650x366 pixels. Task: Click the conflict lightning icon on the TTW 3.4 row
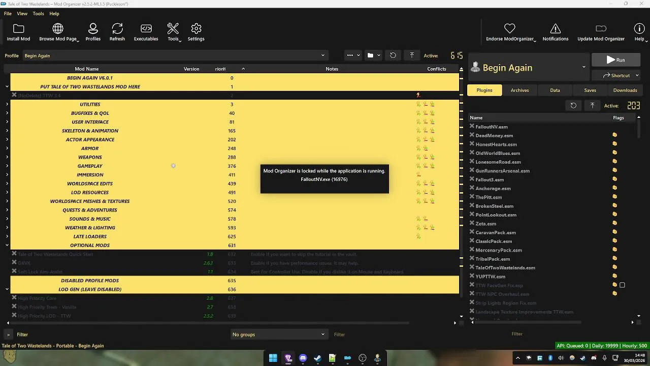418,95
